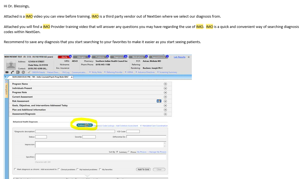Click the Differential Dx field

[x=146, y=137]
